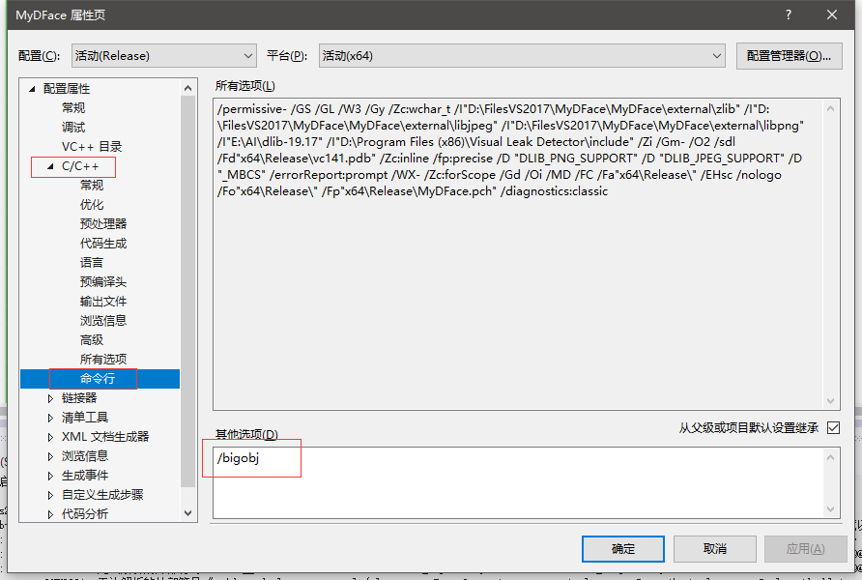The image size is (862, 580).
Task: Click the 取消 button
Action: (715, 549)
